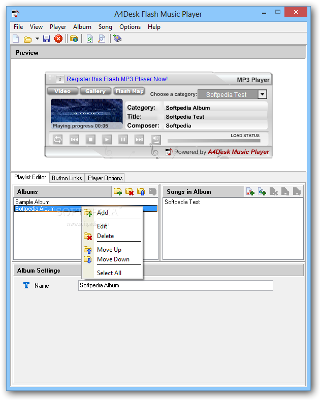The height and width of the screenshot is (401, 321).
Task: Add an album using the Albums header icon
Action: click(118, 191)
